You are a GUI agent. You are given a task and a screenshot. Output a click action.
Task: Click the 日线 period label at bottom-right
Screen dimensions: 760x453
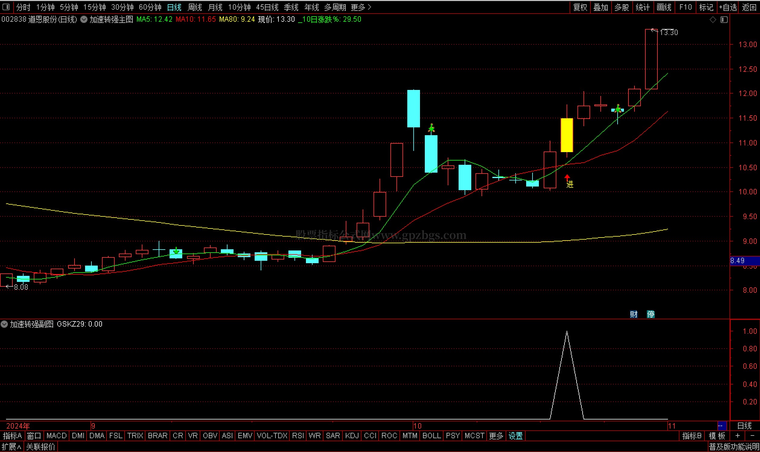click(744, 426)
